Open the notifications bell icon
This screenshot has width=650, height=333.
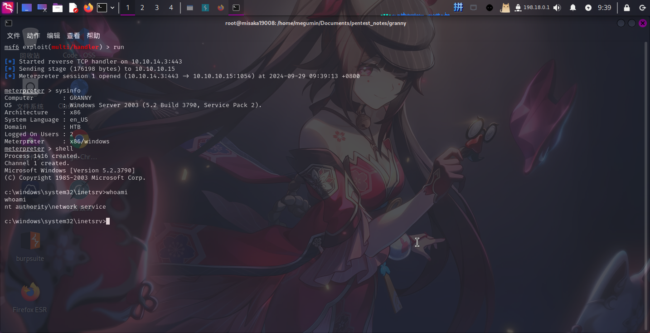point(573,8)
